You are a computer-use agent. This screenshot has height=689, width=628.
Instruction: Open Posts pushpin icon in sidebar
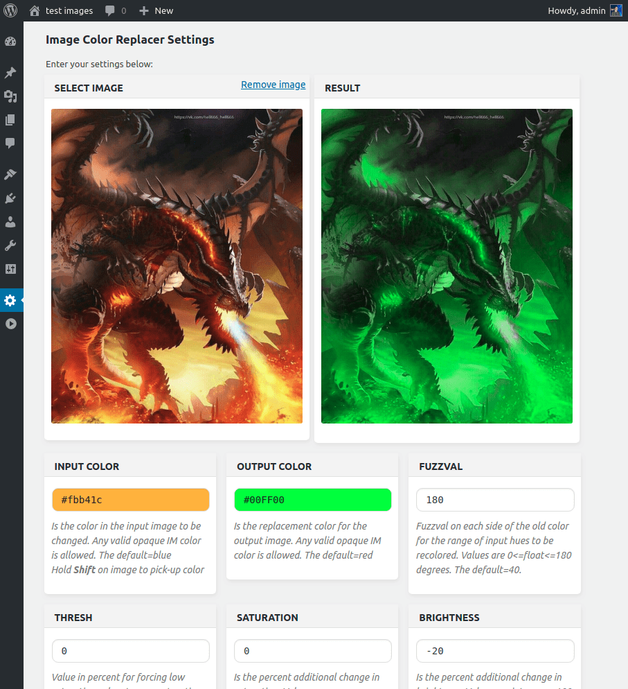(10, 73)
